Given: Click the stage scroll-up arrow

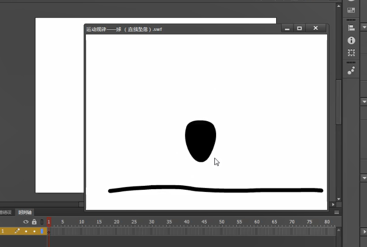Looking at the screenshot, I should 339,6.
